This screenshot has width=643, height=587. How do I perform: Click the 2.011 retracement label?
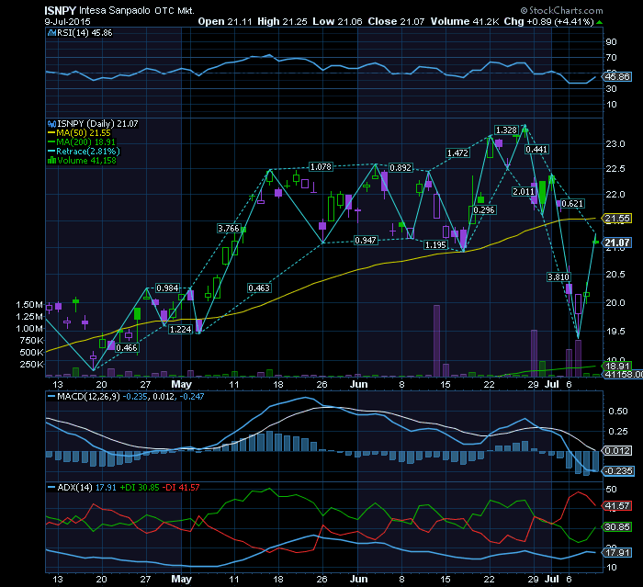524,191
